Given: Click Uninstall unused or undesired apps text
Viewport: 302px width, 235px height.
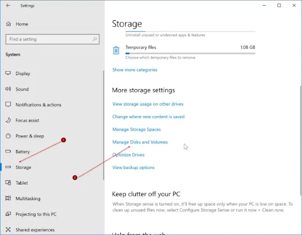Looking at the screenshot, I should [x=165, y=35].
